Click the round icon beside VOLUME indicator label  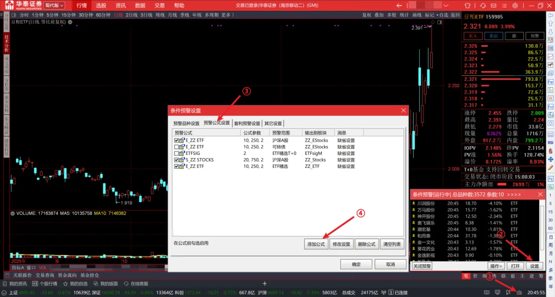13,213
